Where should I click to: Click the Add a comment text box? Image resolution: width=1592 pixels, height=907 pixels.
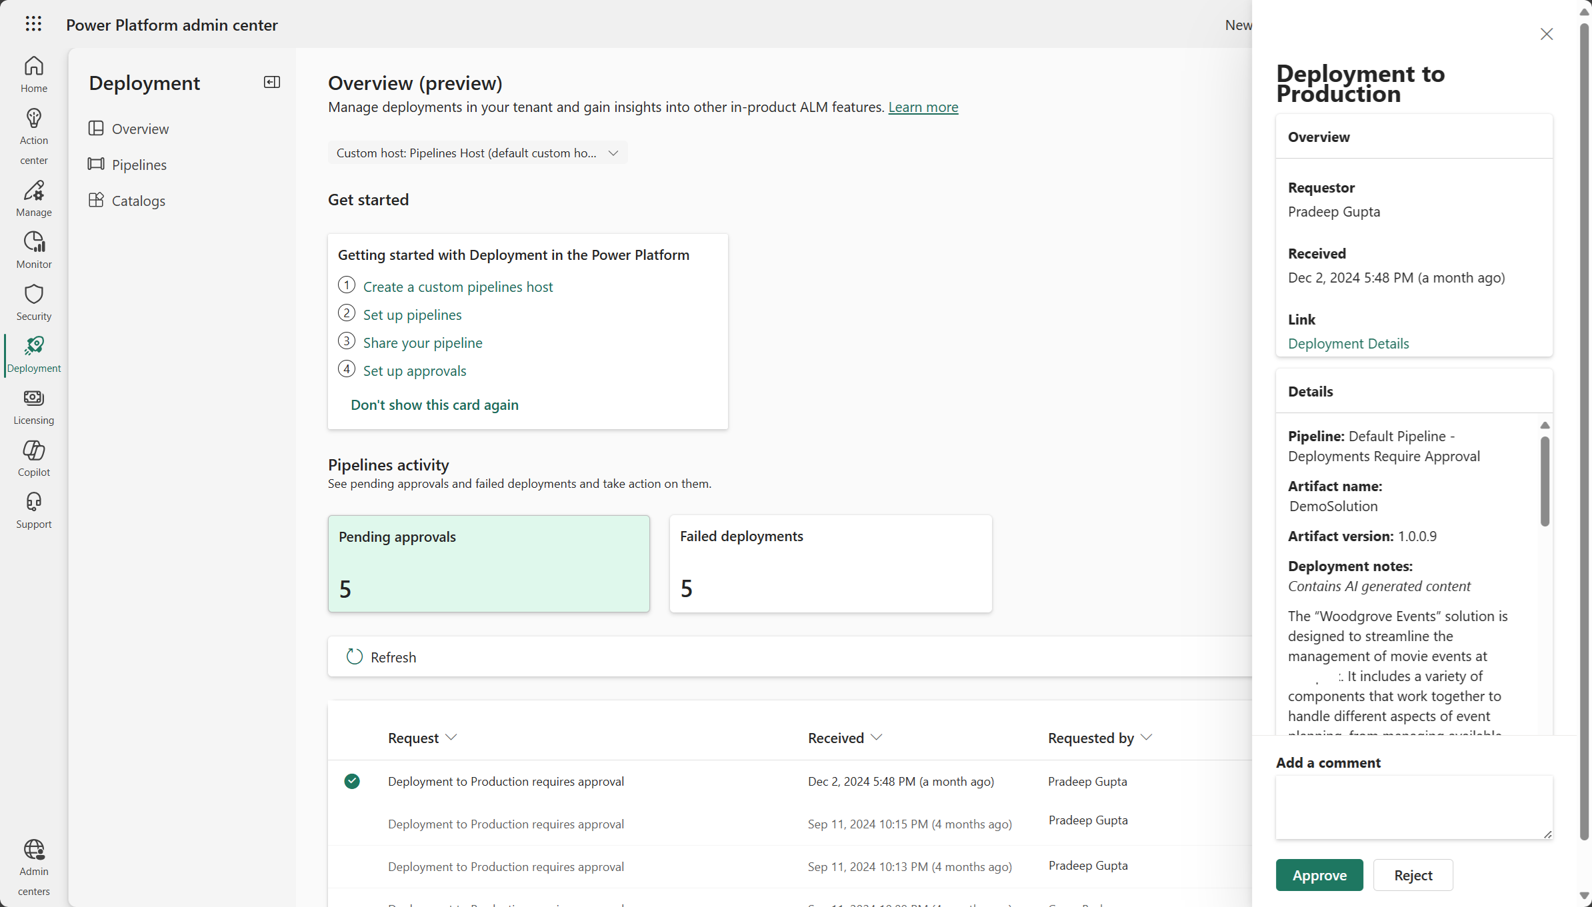(x=1413, y=806)
